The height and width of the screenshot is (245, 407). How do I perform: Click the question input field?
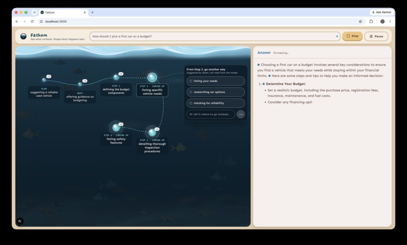tap(215, 36)
